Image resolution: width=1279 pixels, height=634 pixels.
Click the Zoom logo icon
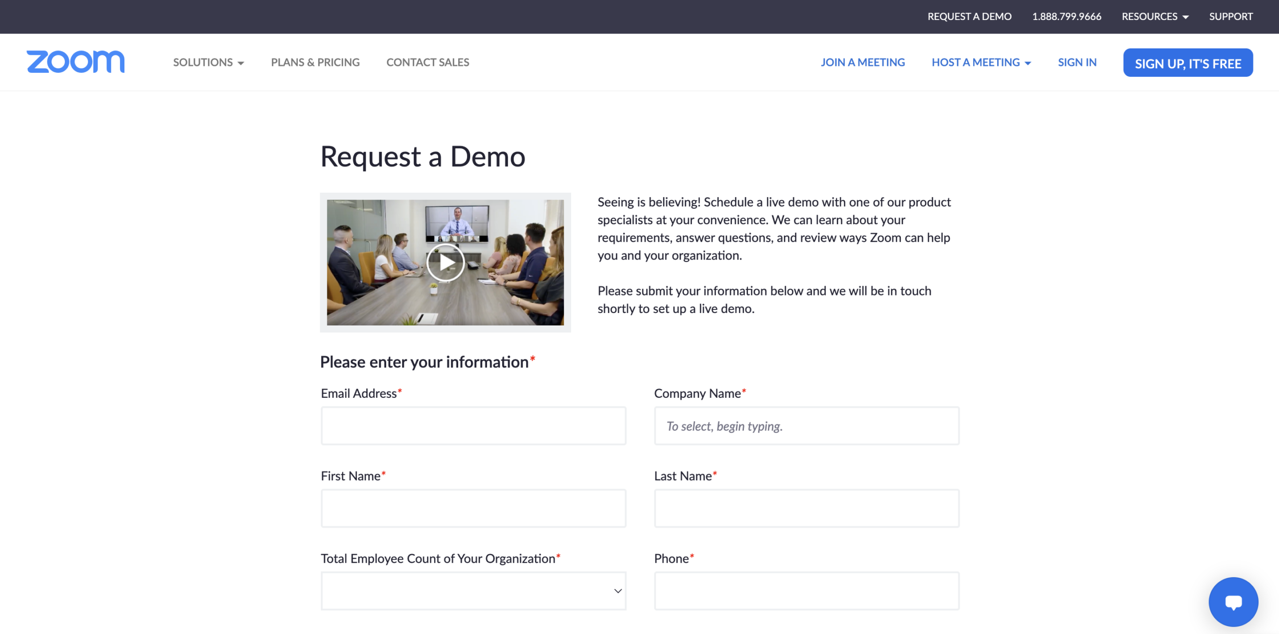75,62
